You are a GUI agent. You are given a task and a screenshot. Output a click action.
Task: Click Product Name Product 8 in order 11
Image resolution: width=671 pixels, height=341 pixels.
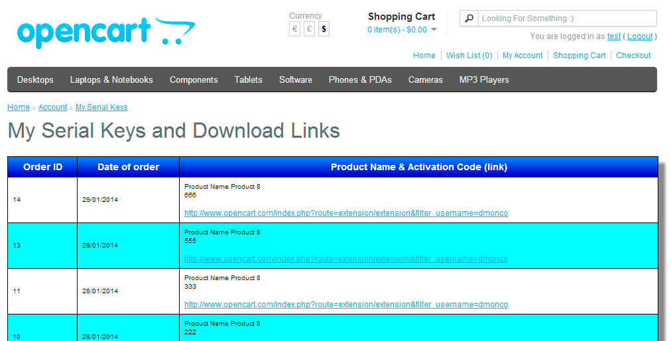(222, 278)
